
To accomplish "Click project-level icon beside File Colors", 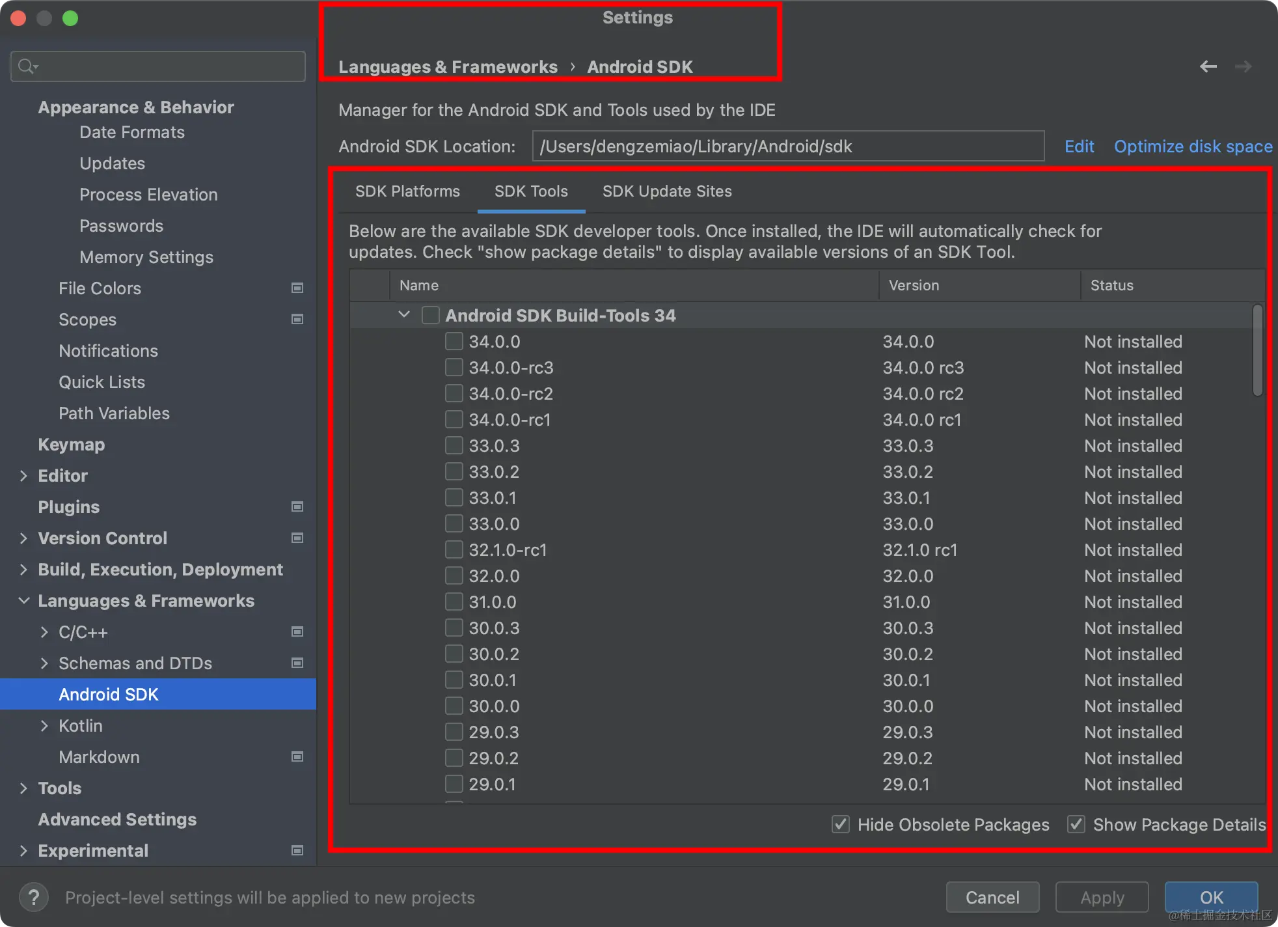I will click(297, 288).
